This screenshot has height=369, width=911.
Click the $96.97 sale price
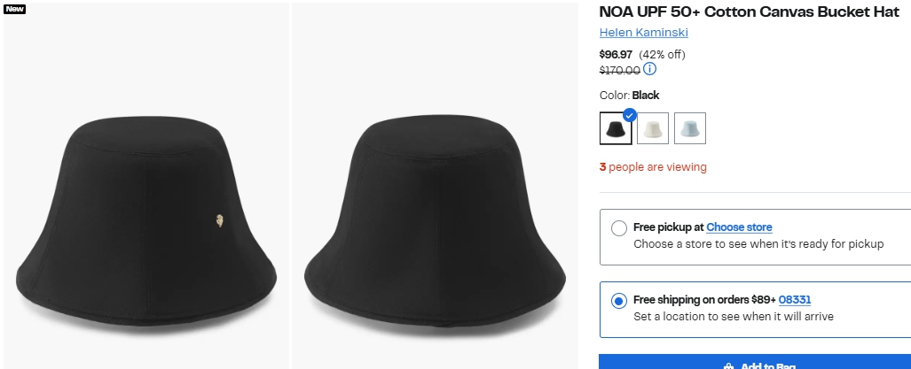616,54
